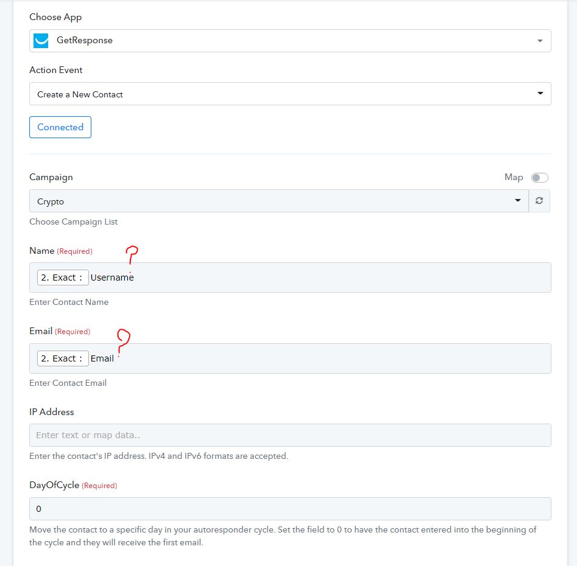This screenshot has height=566, width=577.
Task: Click the DayOfCycle field containing 0
Action: pyautogui.click(x=290, y=509)
